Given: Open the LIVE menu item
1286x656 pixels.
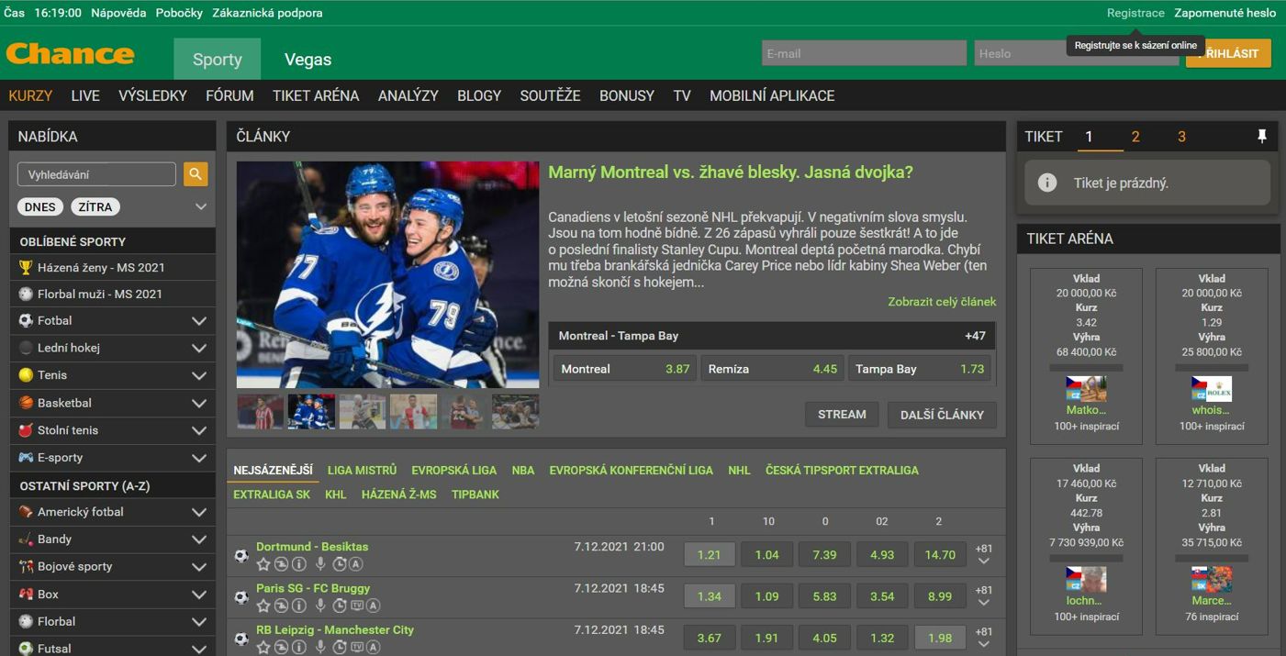Looking at the screenshot, I should click(85, 95).
